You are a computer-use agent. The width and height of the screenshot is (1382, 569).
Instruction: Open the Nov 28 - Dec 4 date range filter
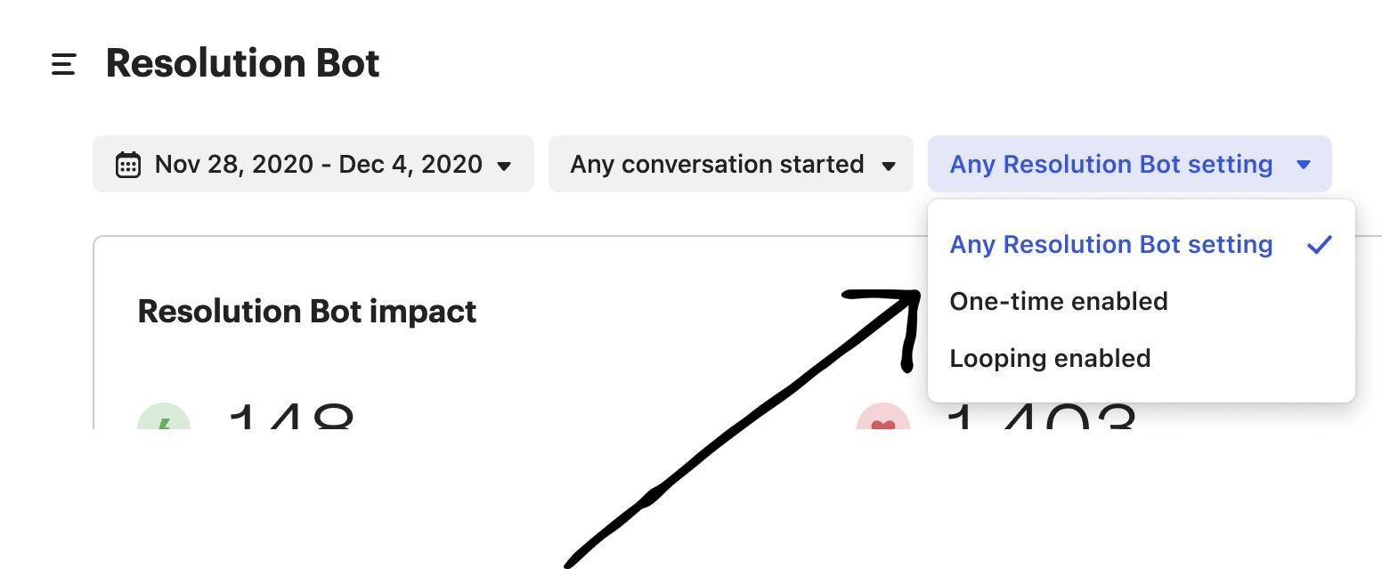click(x=313, y=164)
